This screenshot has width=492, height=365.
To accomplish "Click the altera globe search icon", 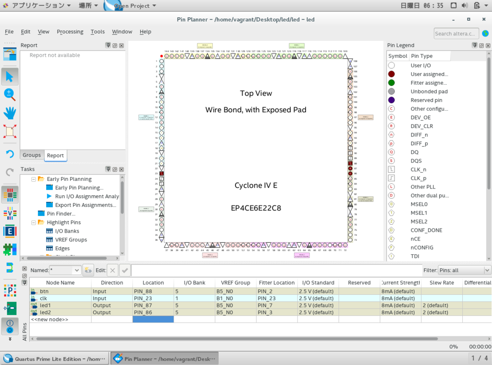I will tap(485, 33).
